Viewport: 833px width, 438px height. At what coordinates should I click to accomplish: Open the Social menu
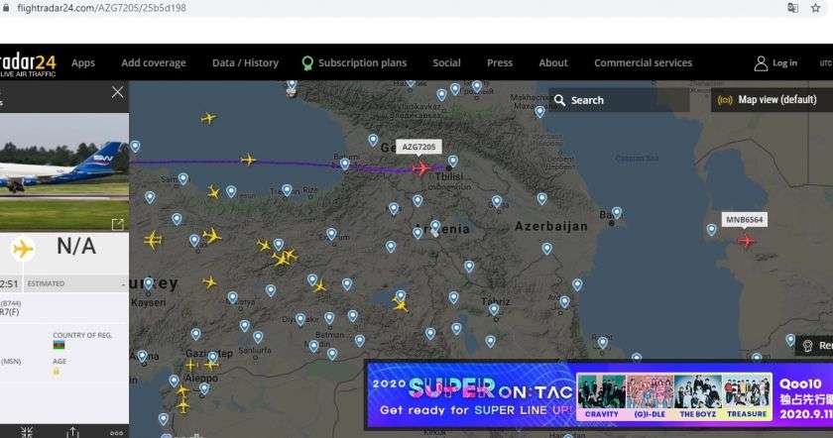446,63
